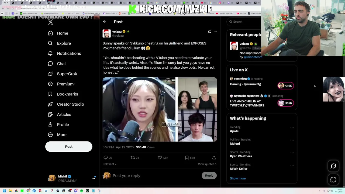Image resolution: width=345 pixels, height=194 pixels.
Task: Click the share post icon
Action: 214,158
